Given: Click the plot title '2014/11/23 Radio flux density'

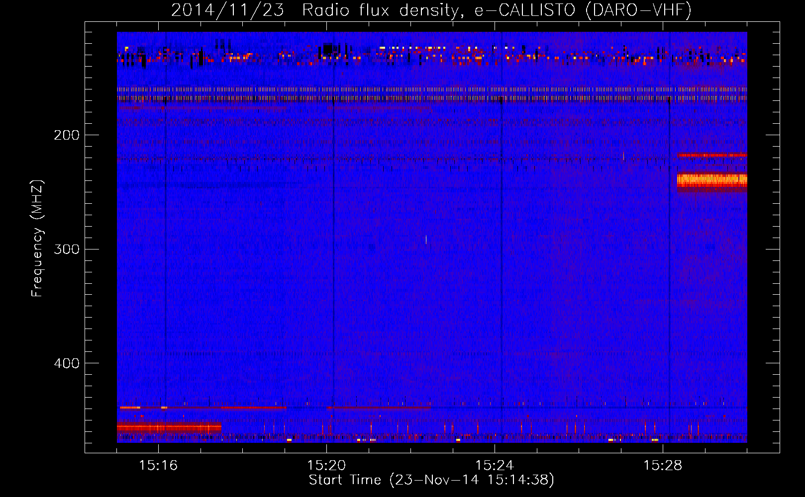Looking at the screenshot, I should (431, 10).
